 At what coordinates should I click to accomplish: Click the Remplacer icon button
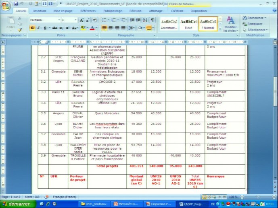coord(253,24)
